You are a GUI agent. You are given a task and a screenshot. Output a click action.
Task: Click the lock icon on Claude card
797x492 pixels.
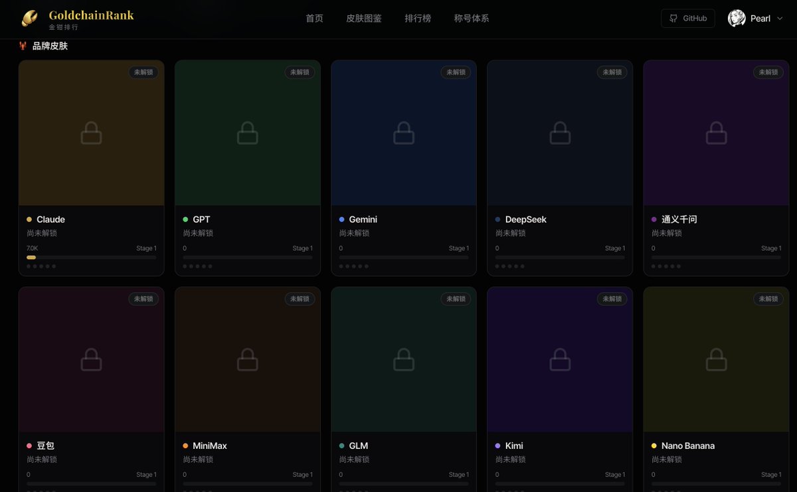tap(92, 133)
